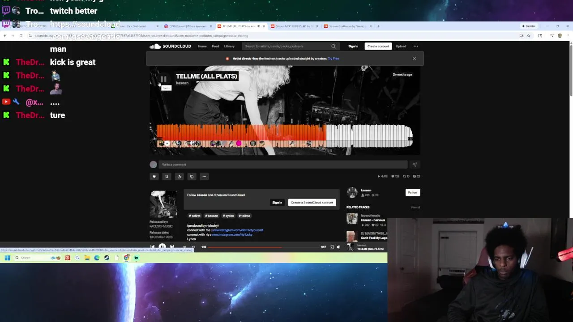Open Steam from the taskbar
The width and height of the screenshot is (573, 322).
coord(107,258)
